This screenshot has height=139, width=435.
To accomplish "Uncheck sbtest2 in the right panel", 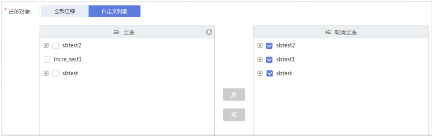I will [269, 46].
